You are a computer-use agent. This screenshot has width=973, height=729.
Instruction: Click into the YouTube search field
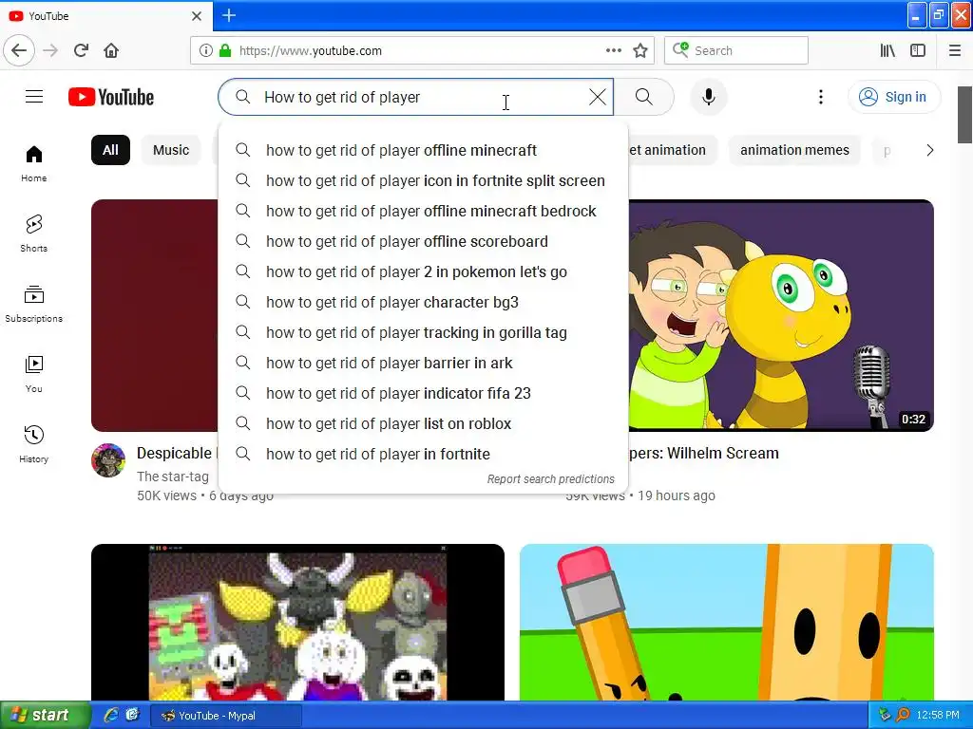click(416, 97)
